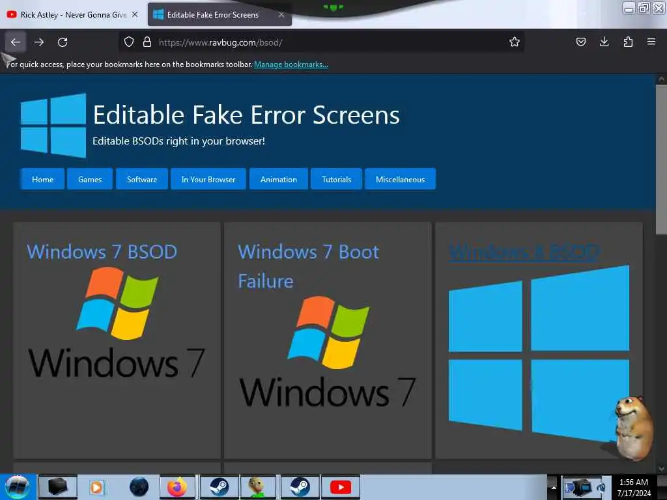The height and width of the screenshot is (500, 667).
Task: Click the Windows 7 Boot Failure logo thumbnail
Action: click(328, 352)
